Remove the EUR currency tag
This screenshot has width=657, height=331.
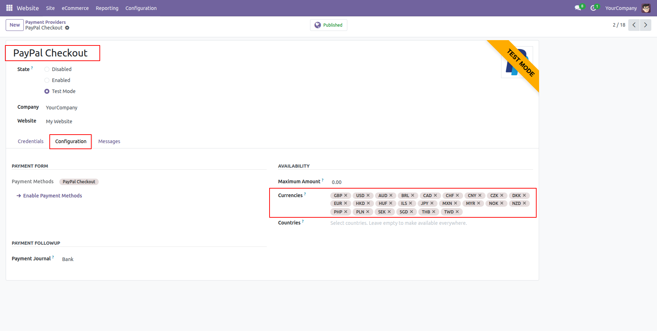[346, 203]
